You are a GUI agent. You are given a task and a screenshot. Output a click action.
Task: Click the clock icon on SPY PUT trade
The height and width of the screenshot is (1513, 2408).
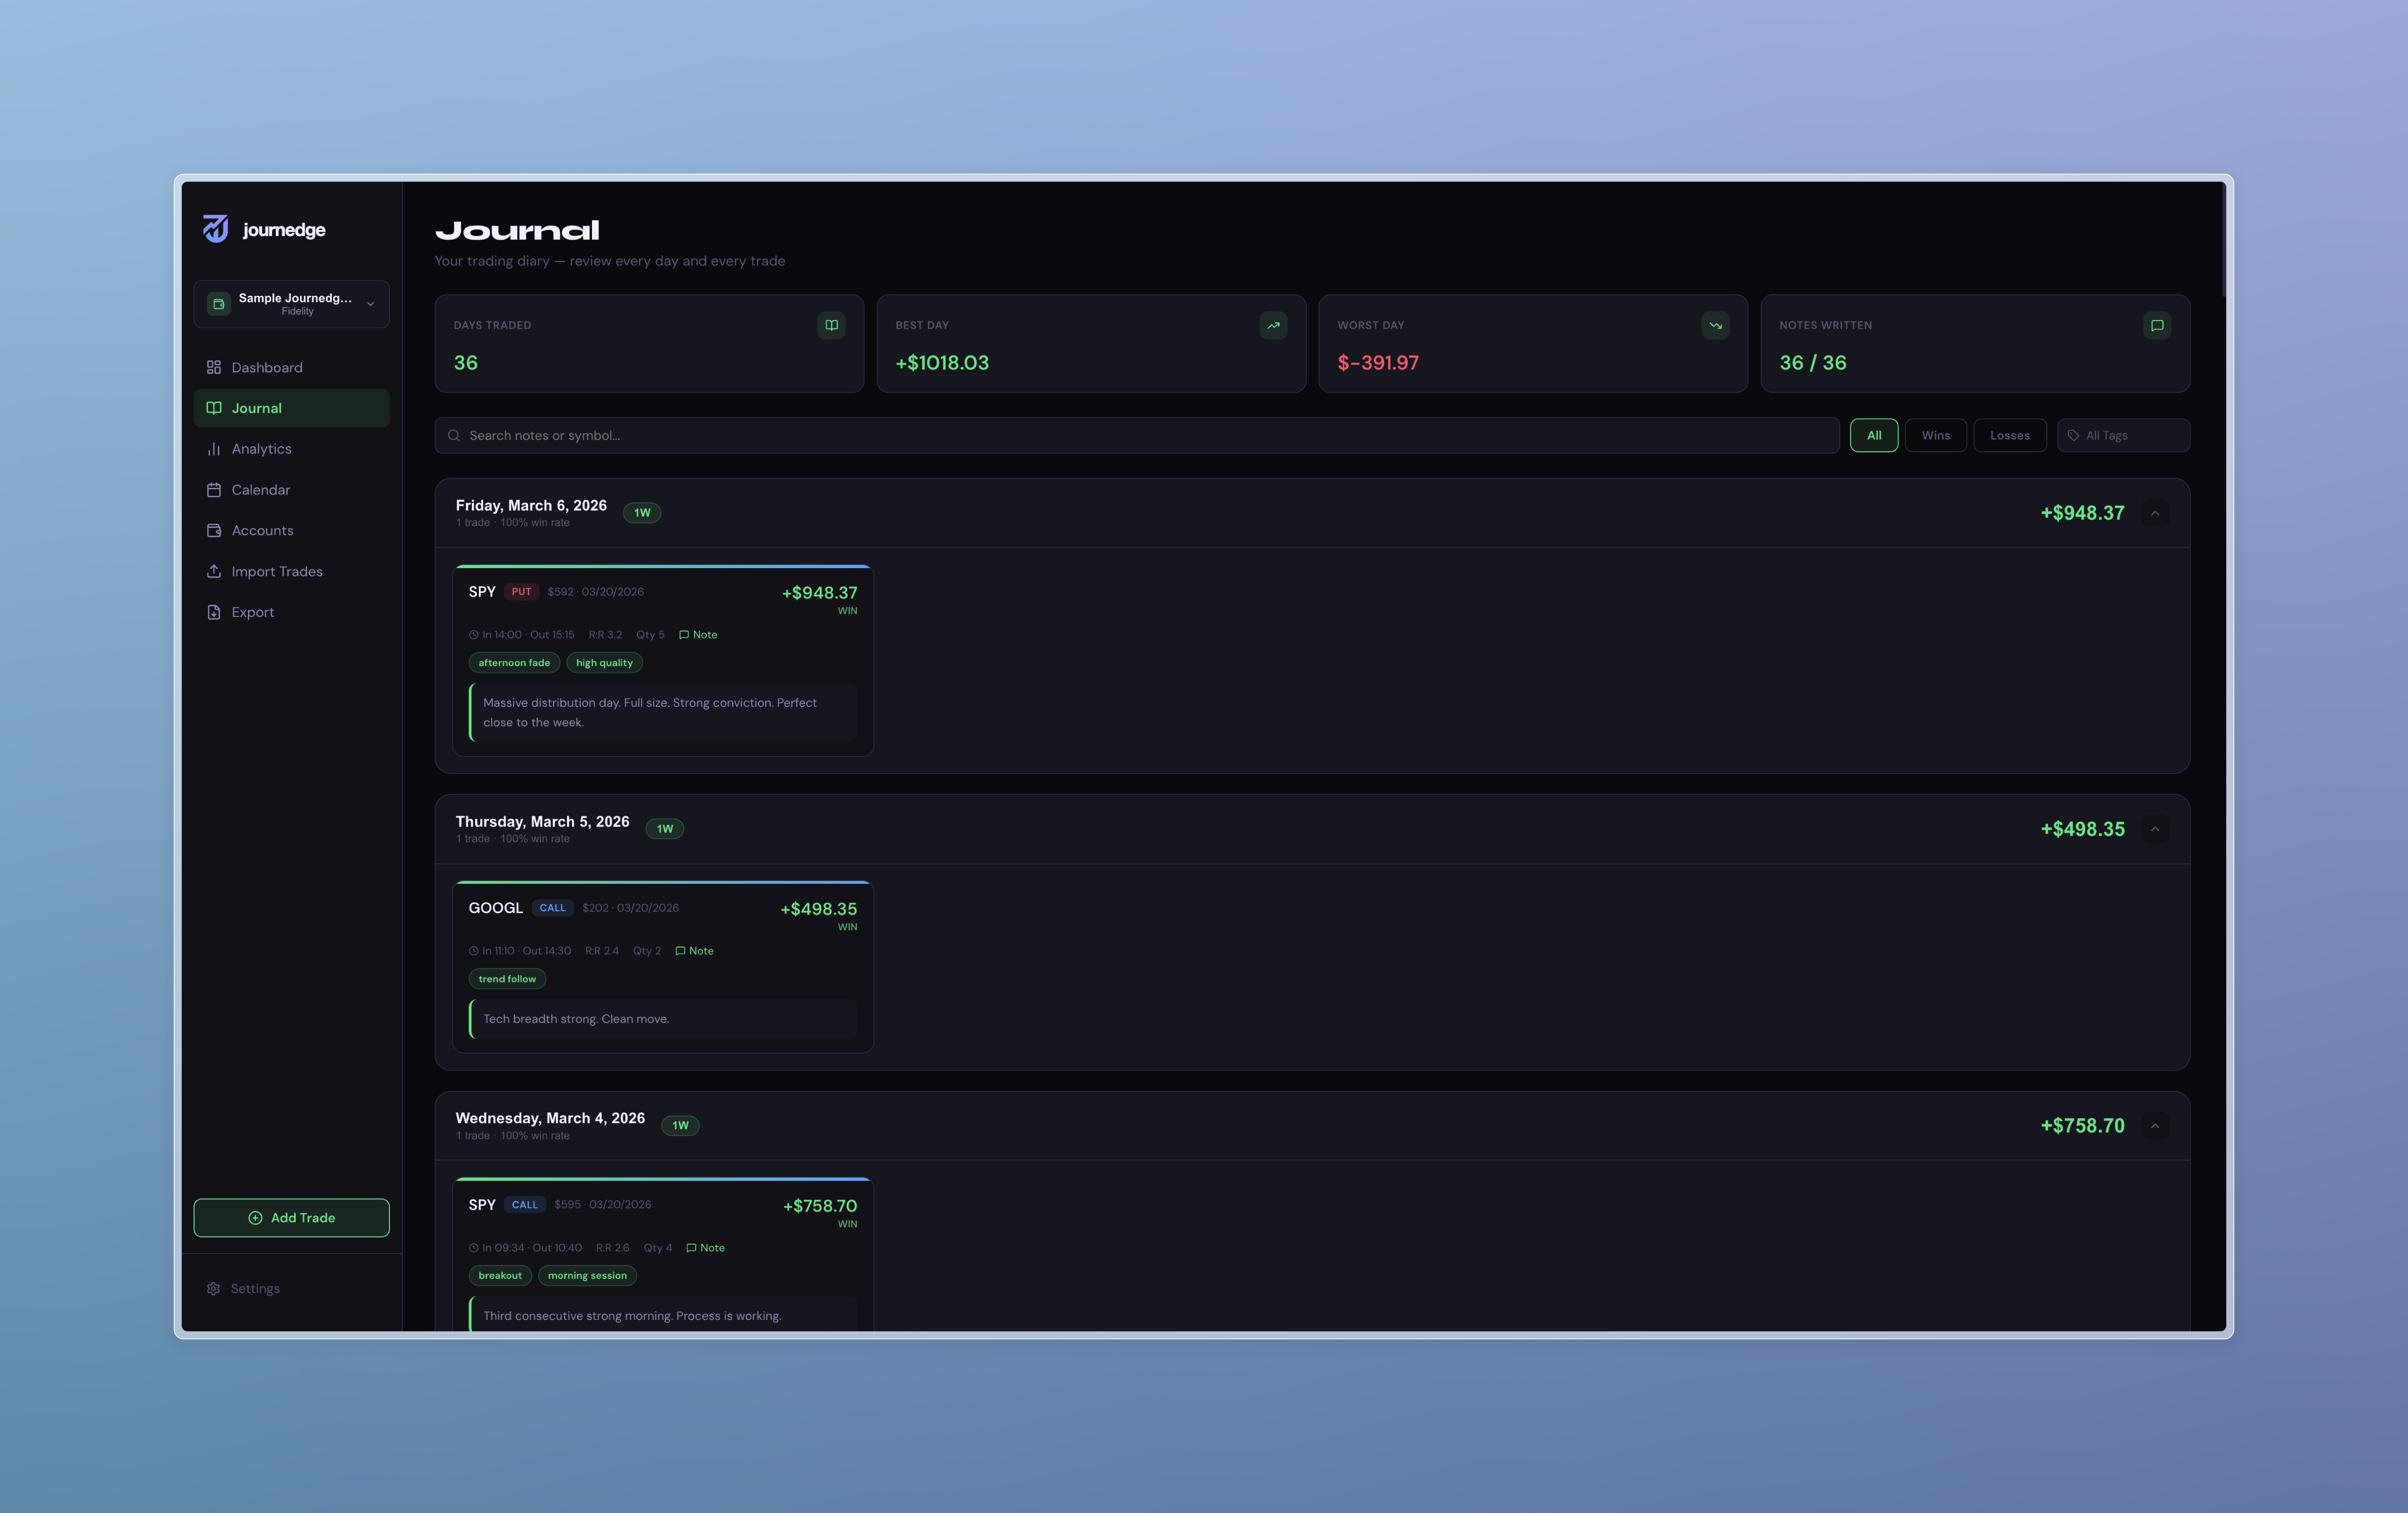(x=474, y=634)
